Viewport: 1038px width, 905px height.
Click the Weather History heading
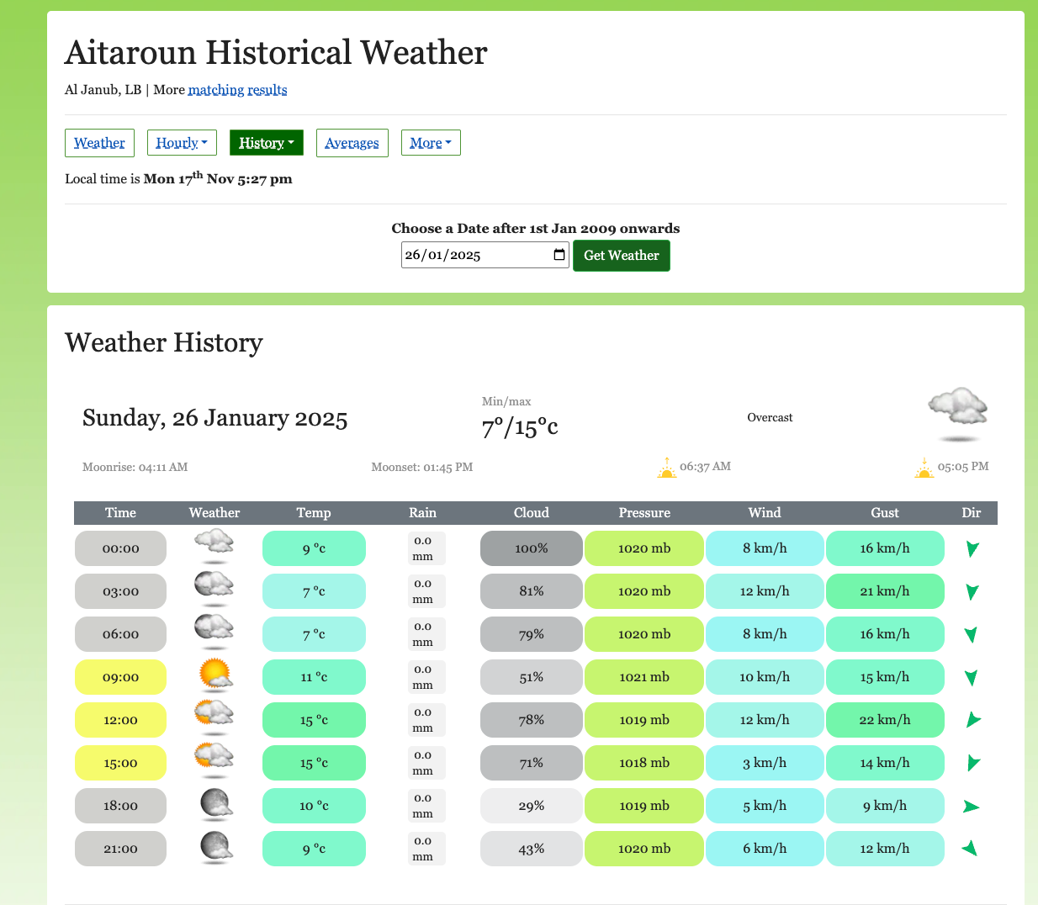point(164,342)
